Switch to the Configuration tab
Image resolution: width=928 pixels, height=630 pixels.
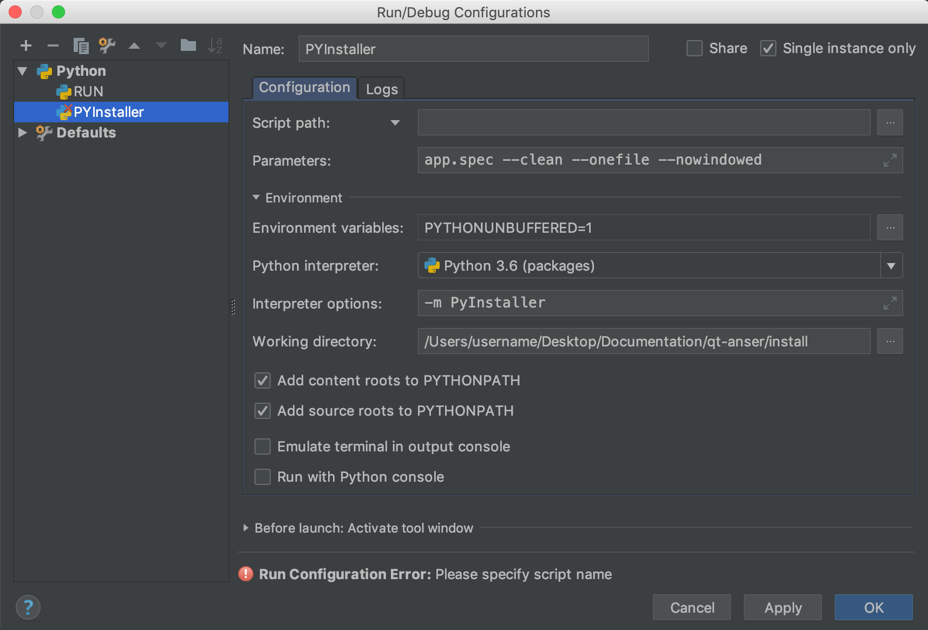point(304,88)
